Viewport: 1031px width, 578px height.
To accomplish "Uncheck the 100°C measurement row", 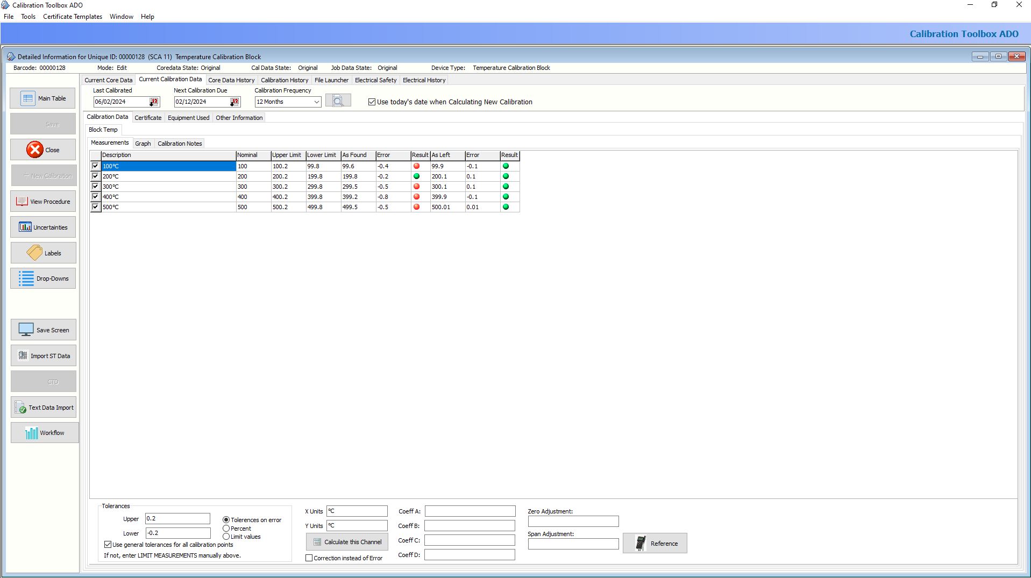I will (x=95, y=166).
